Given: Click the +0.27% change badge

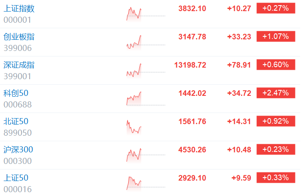Looking at the screenshot, I should pos(276,8).
